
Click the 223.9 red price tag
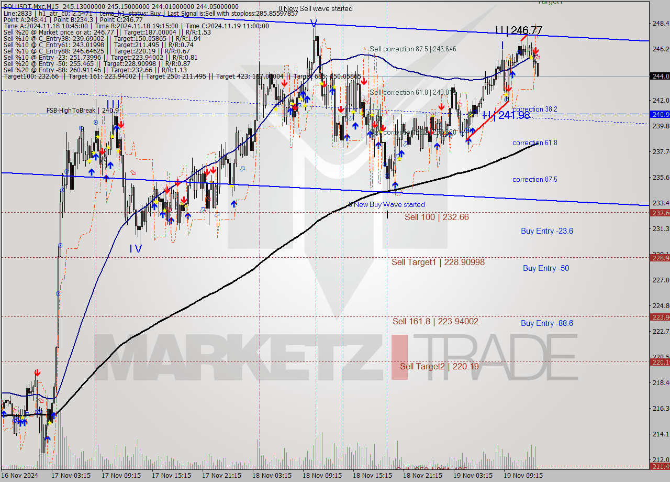pyautogui.click(x=660, y=316)
